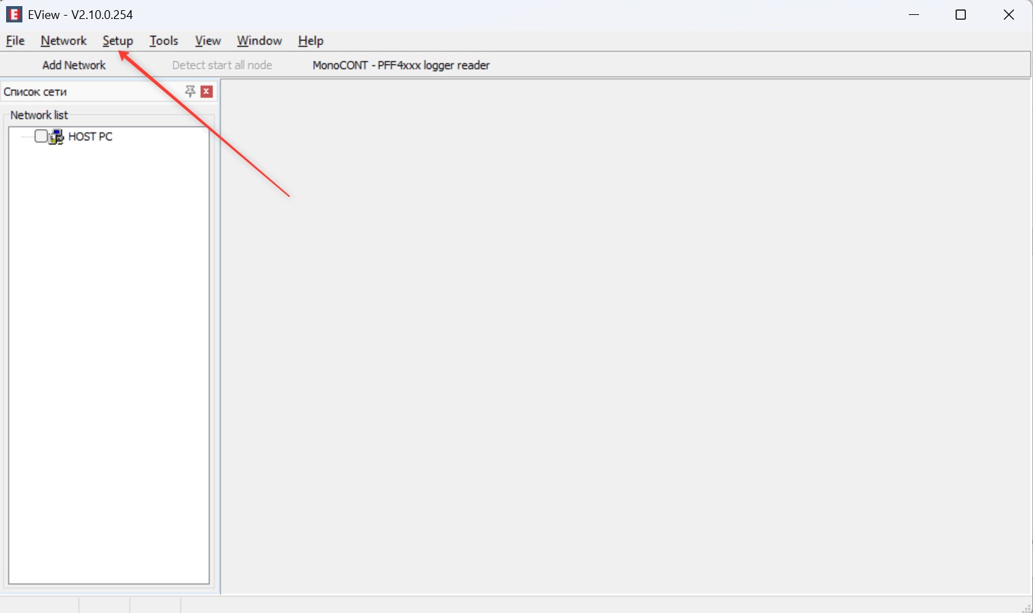The width and height of the screenshot is (1033, 613).
Task: Click the Список сети panel title
Action: (35, 92)
